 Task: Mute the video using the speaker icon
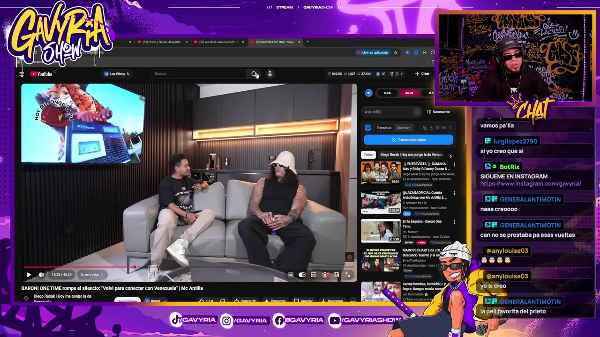coord(41,275)
